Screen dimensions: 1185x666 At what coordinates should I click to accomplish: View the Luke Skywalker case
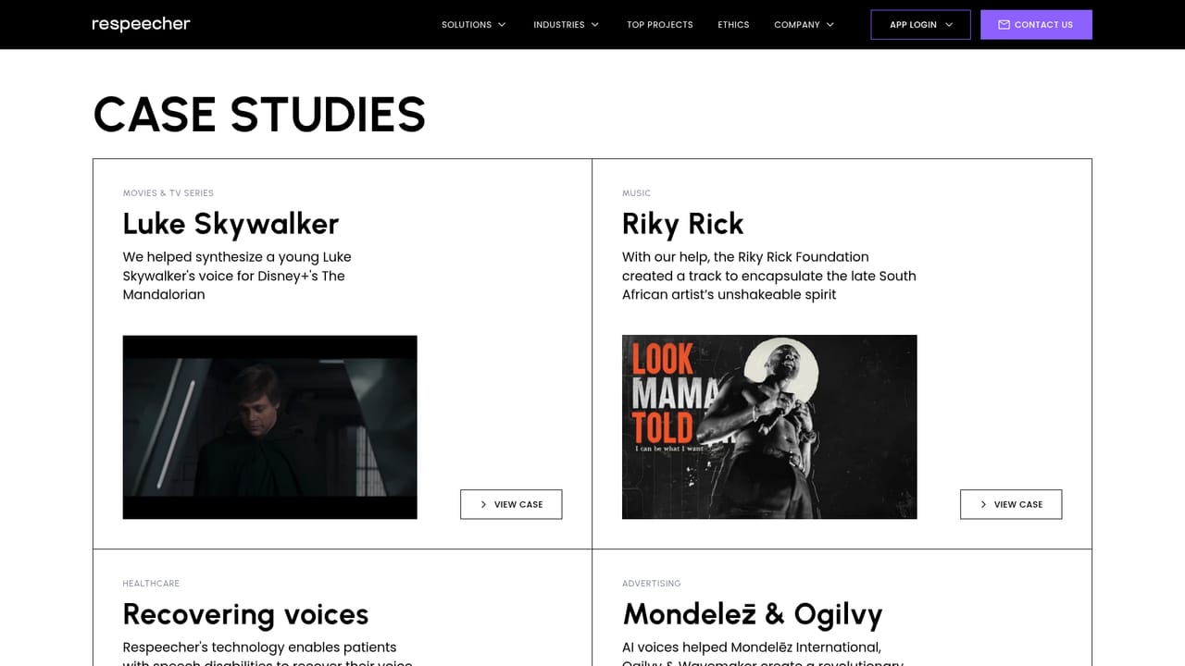(x=511, y=504)
